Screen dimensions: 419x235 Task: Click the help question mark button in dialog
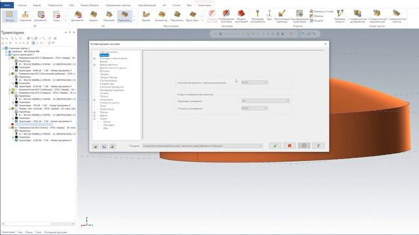(x=318, y=146)
